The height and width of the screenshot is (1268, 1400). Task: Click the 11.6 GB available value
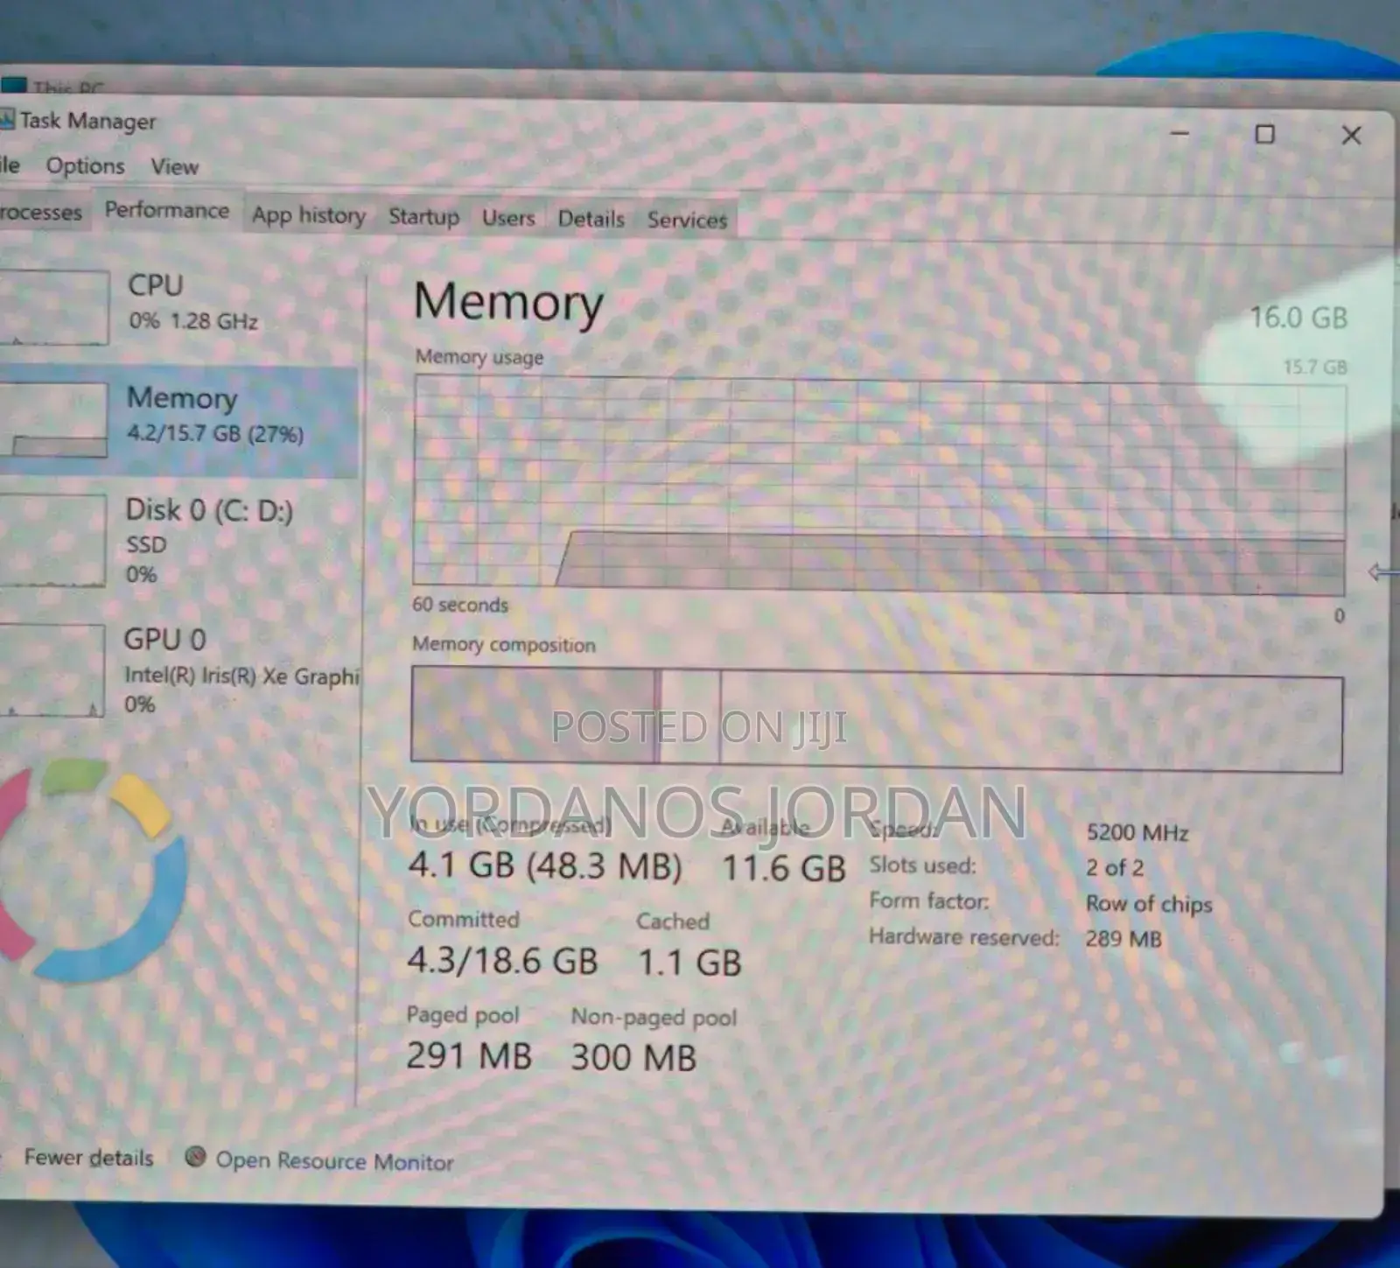(784, 868)
